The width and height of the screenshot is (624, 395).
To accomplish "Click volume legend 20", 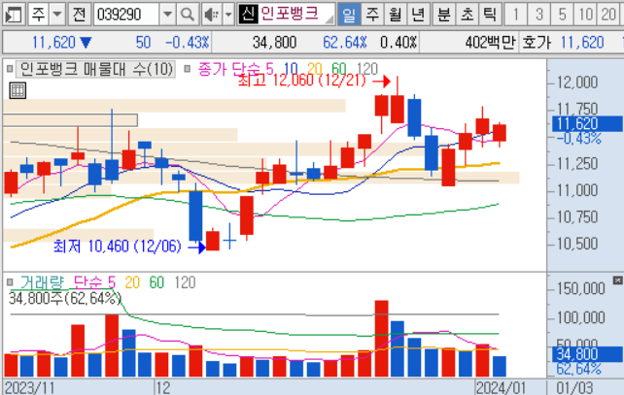I will pyautogui.click(x=132, y=282).
